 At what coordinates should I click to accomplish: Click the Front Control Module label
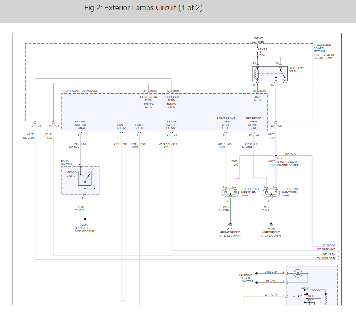tap(79, 91)
